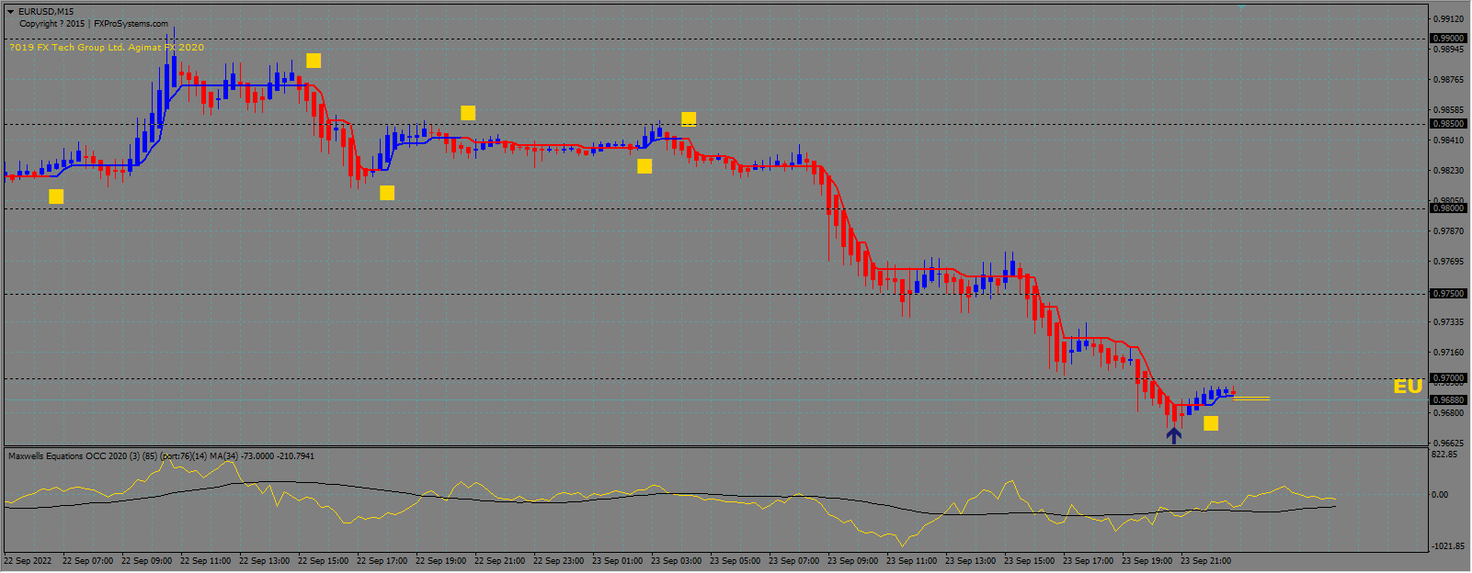Click the current price tag 0.96880

[1448, 399]
